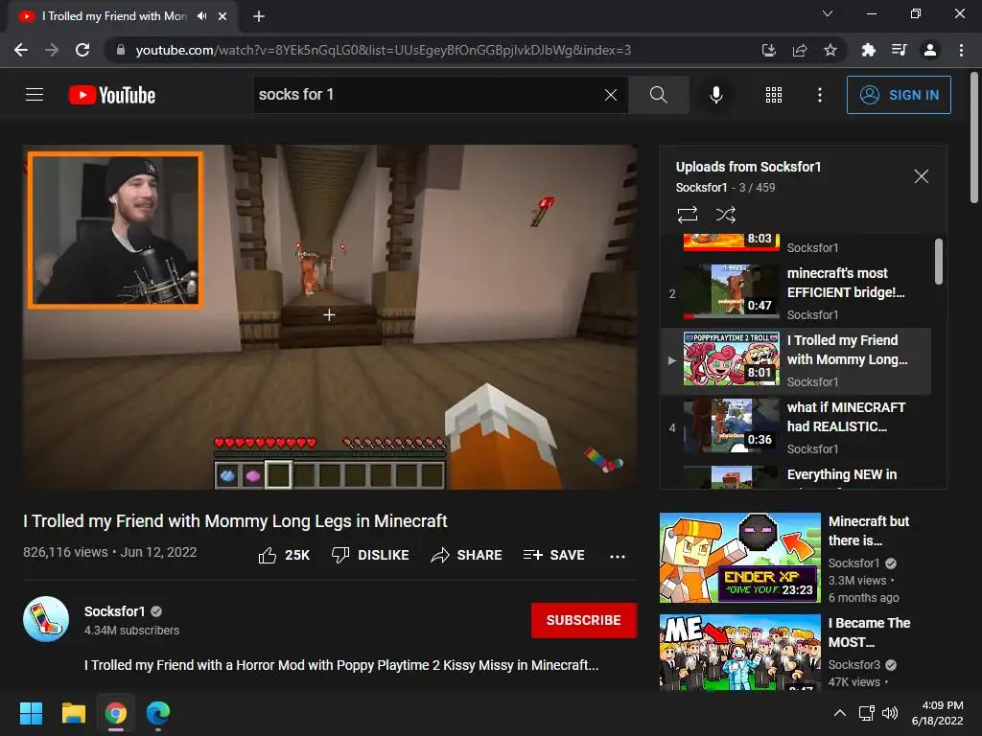The image size is (982, 736).
Task: Click the SHARE button
Action: (467, 555)
